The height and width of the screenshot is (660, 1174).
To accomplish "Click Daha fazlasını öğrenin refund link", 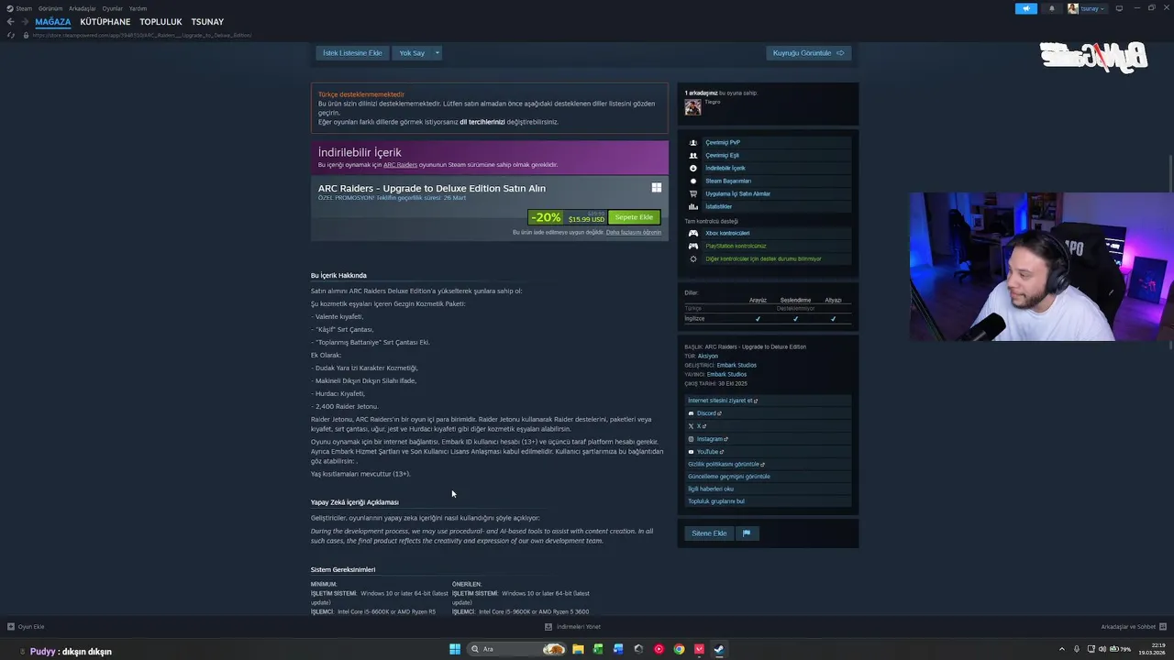I will pyautogui.click(x=634, y=233).
